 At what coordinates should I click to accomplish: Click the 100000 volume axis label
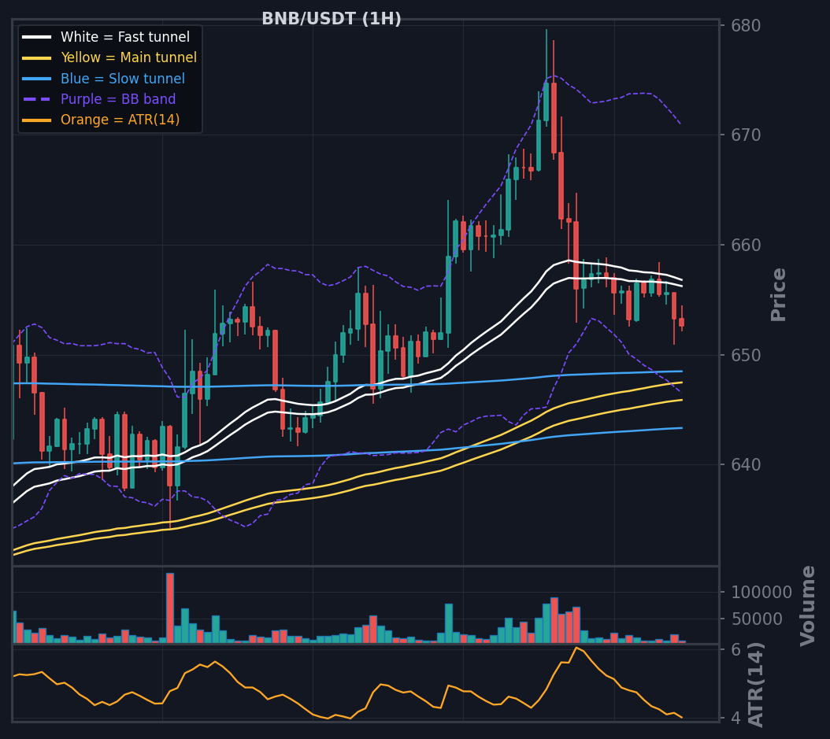coord(761,593)
